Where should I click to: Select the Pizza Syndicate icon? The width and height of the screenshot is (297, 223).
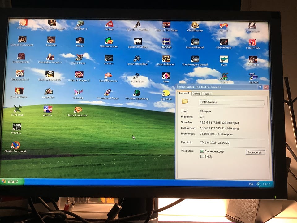click(x=78, y=110)
